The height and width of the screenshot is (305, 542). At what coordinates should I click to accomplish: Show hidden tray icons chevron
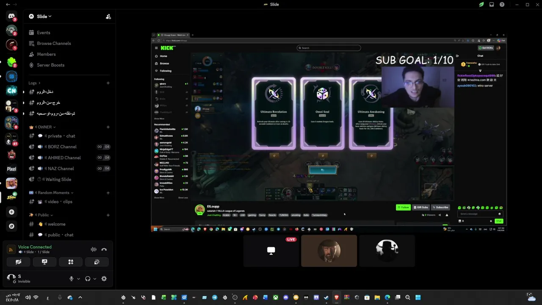point(80,297)
